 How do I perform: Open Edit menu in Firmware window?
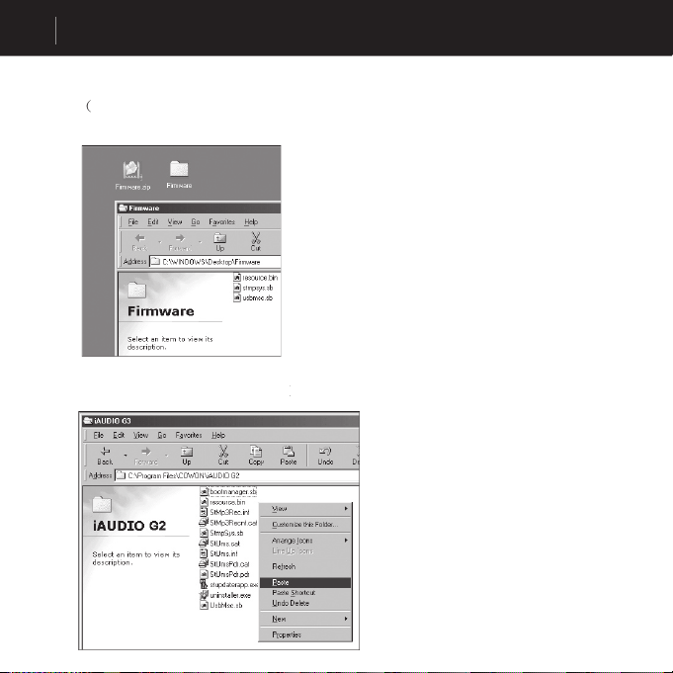pyautogui.click(x=153, y=222)
